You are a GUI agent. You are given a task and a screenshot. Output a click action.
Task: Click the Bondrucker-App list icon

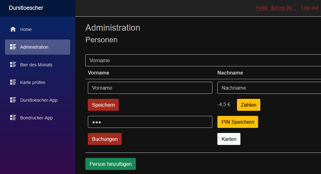(x=13, y=118)
